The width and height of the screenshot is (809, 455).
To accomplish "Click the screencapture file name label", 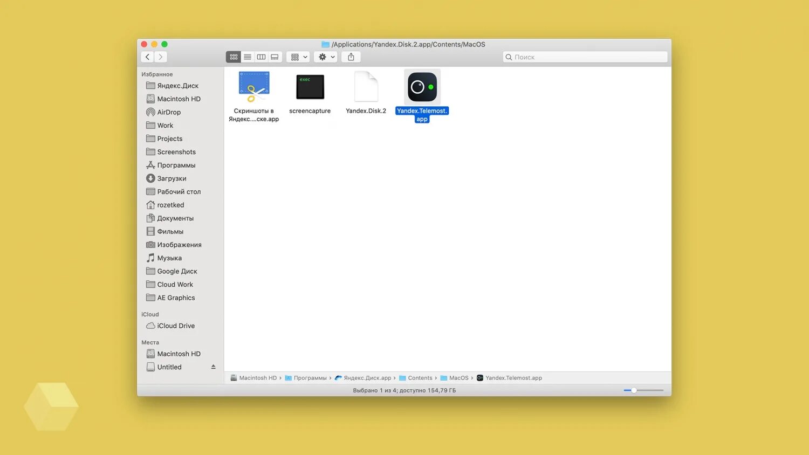I will pos(310,111).
